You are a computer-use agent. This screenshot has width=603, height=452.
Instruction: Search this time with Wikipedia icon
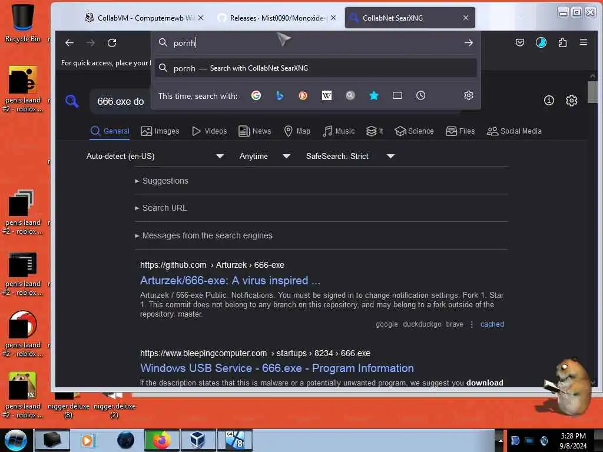click(326, 95)
